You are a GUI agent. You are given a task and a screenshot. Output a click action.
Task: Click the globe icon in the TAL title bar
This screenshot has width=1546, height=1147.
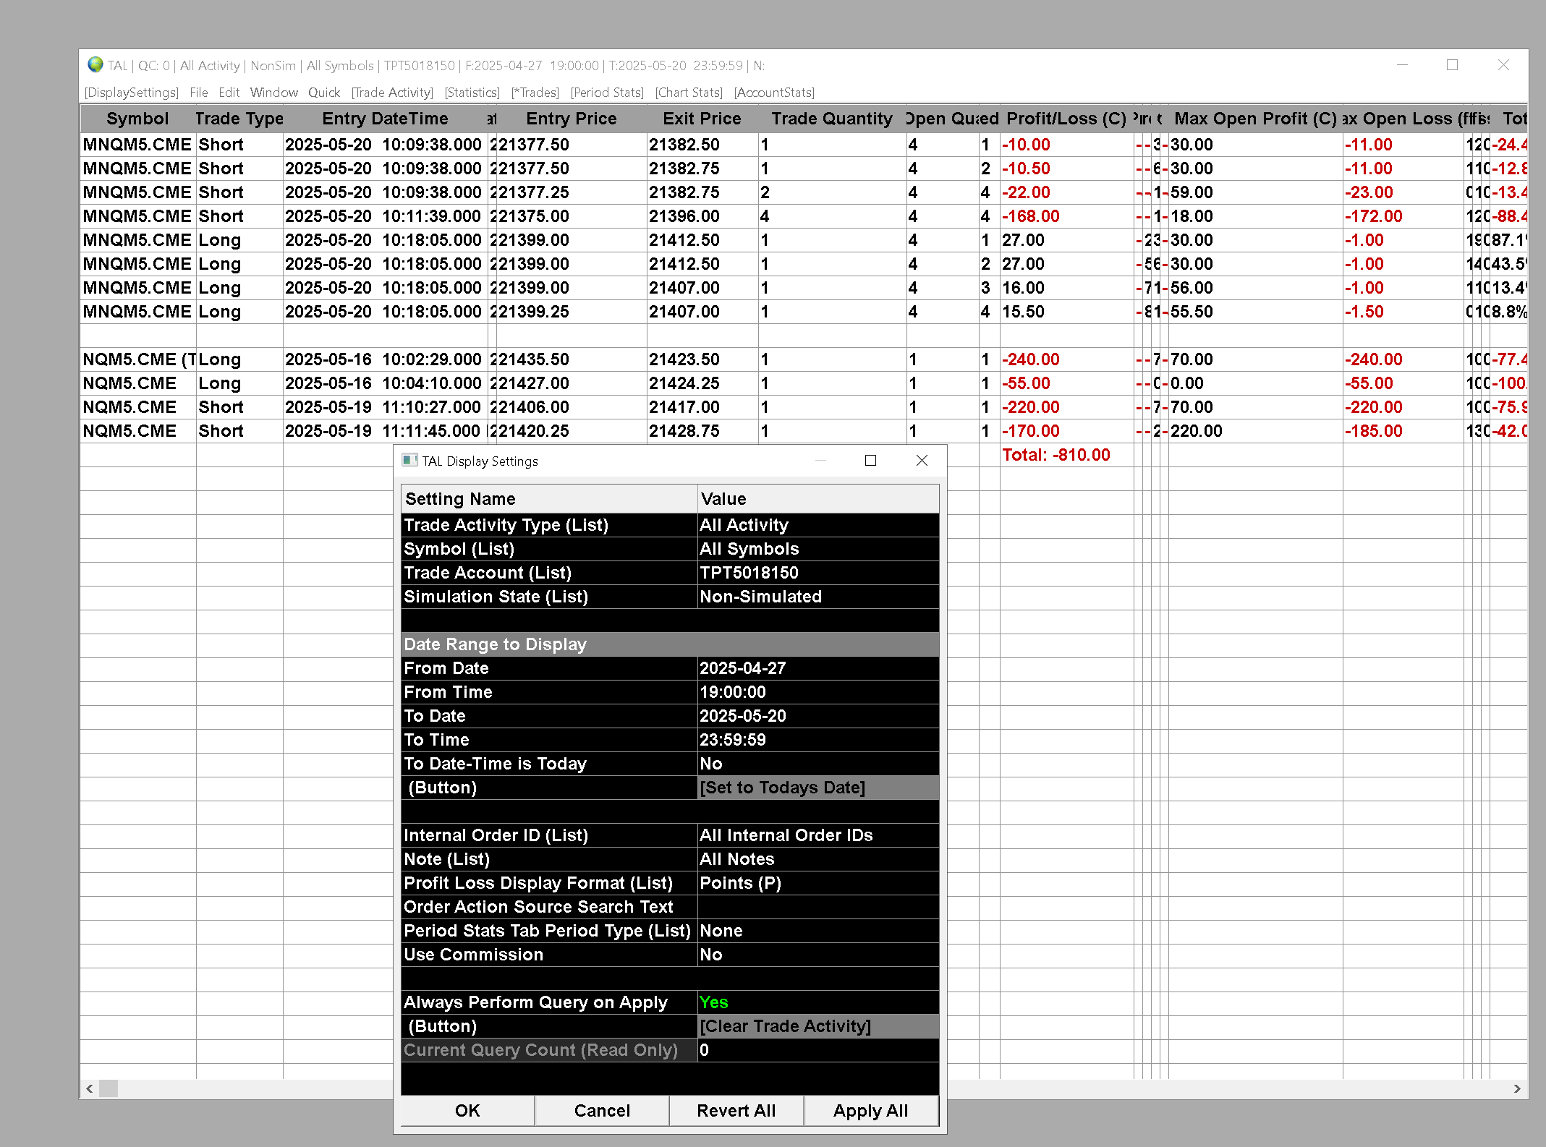(x=95, y=65)
